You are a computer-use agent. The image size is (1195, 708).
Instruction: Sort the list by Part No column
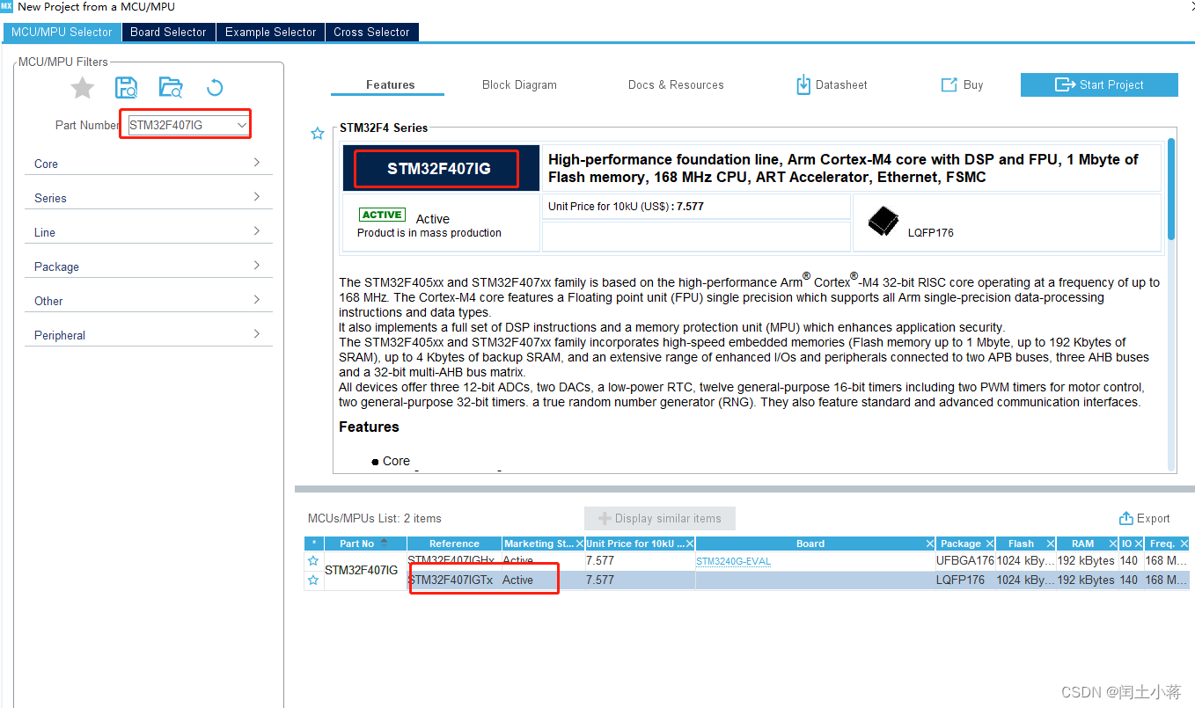[365, 544]
